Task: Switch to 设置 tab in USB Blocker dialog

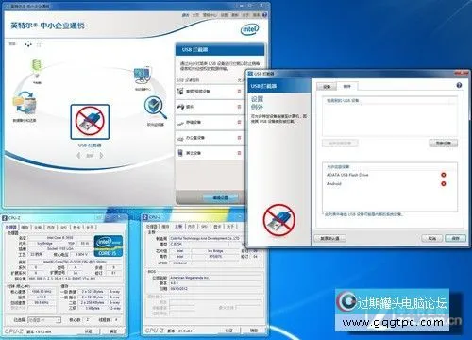Action: (x=327, y=86)
